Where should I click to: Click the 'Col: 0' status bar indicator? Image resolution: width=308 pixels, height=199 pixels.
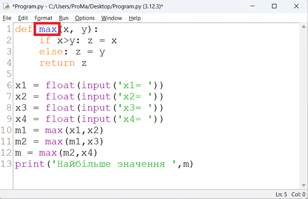pos(298,194)
